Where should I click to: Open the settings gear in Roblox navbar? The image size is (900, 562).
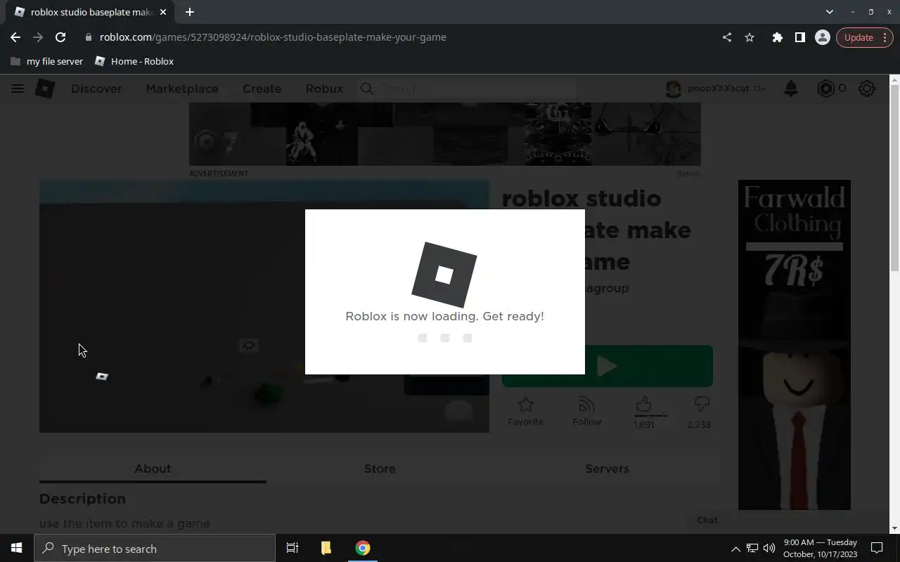867,89
